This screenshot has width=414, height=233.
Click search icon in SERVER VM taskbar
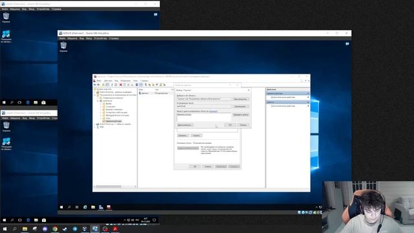click(x=69, y=207)
